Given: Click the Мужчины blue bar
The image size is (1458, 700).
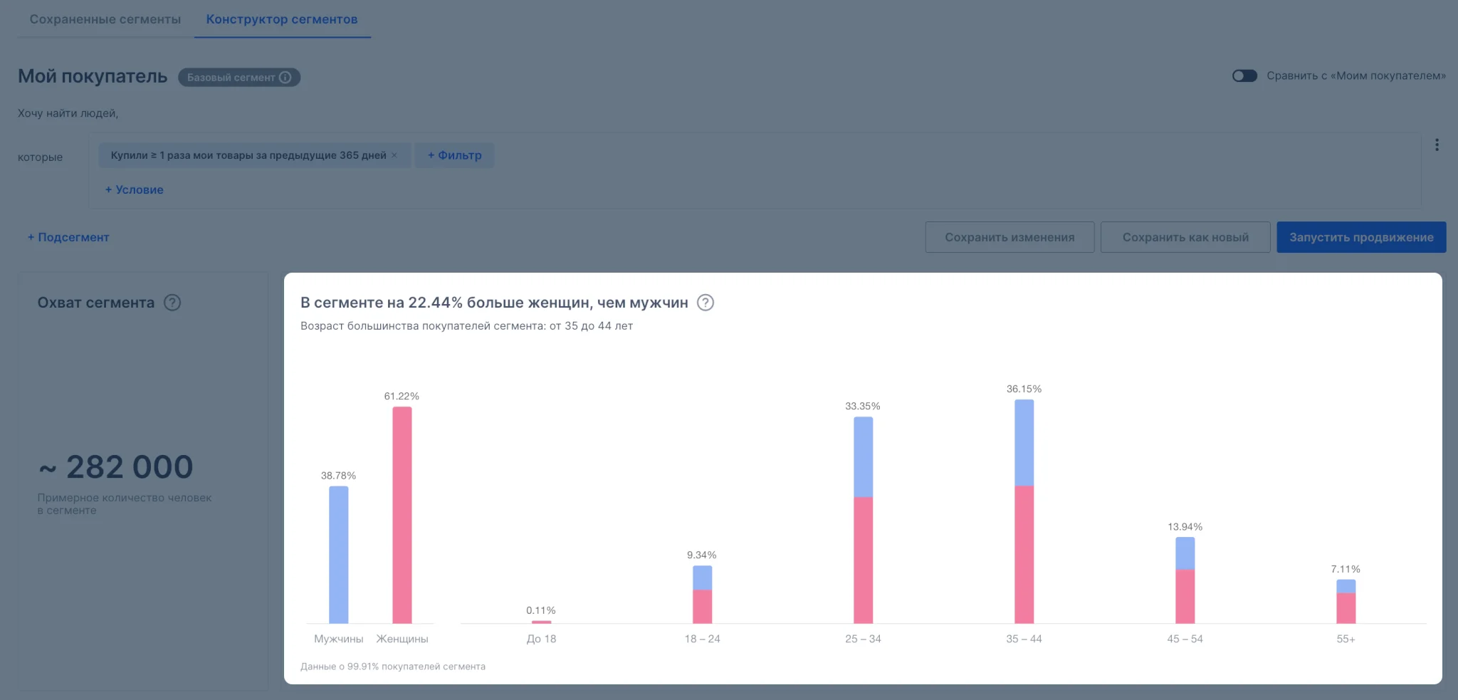Looking at the screenshot, I should tap(339, 555).
